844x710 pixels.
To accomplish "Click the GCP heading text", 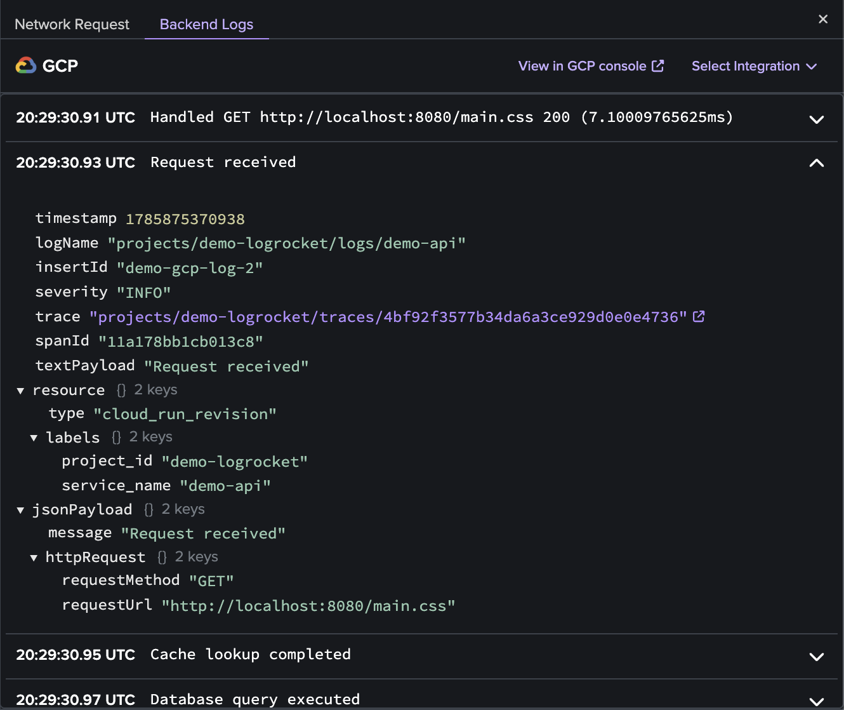I will coord(60,66).
